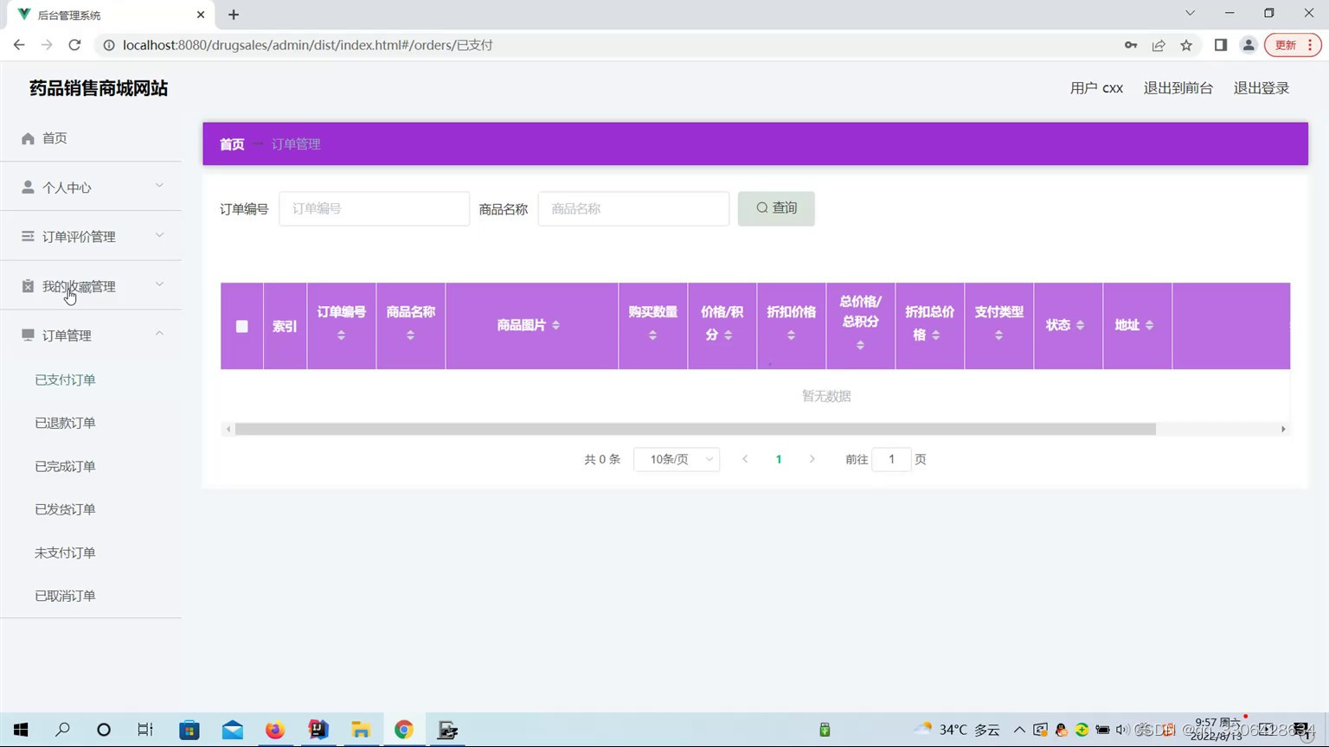Screen dimensions: 1329x747
Task: Sort by 地址 column arrows
Action: pos(1149,325)
